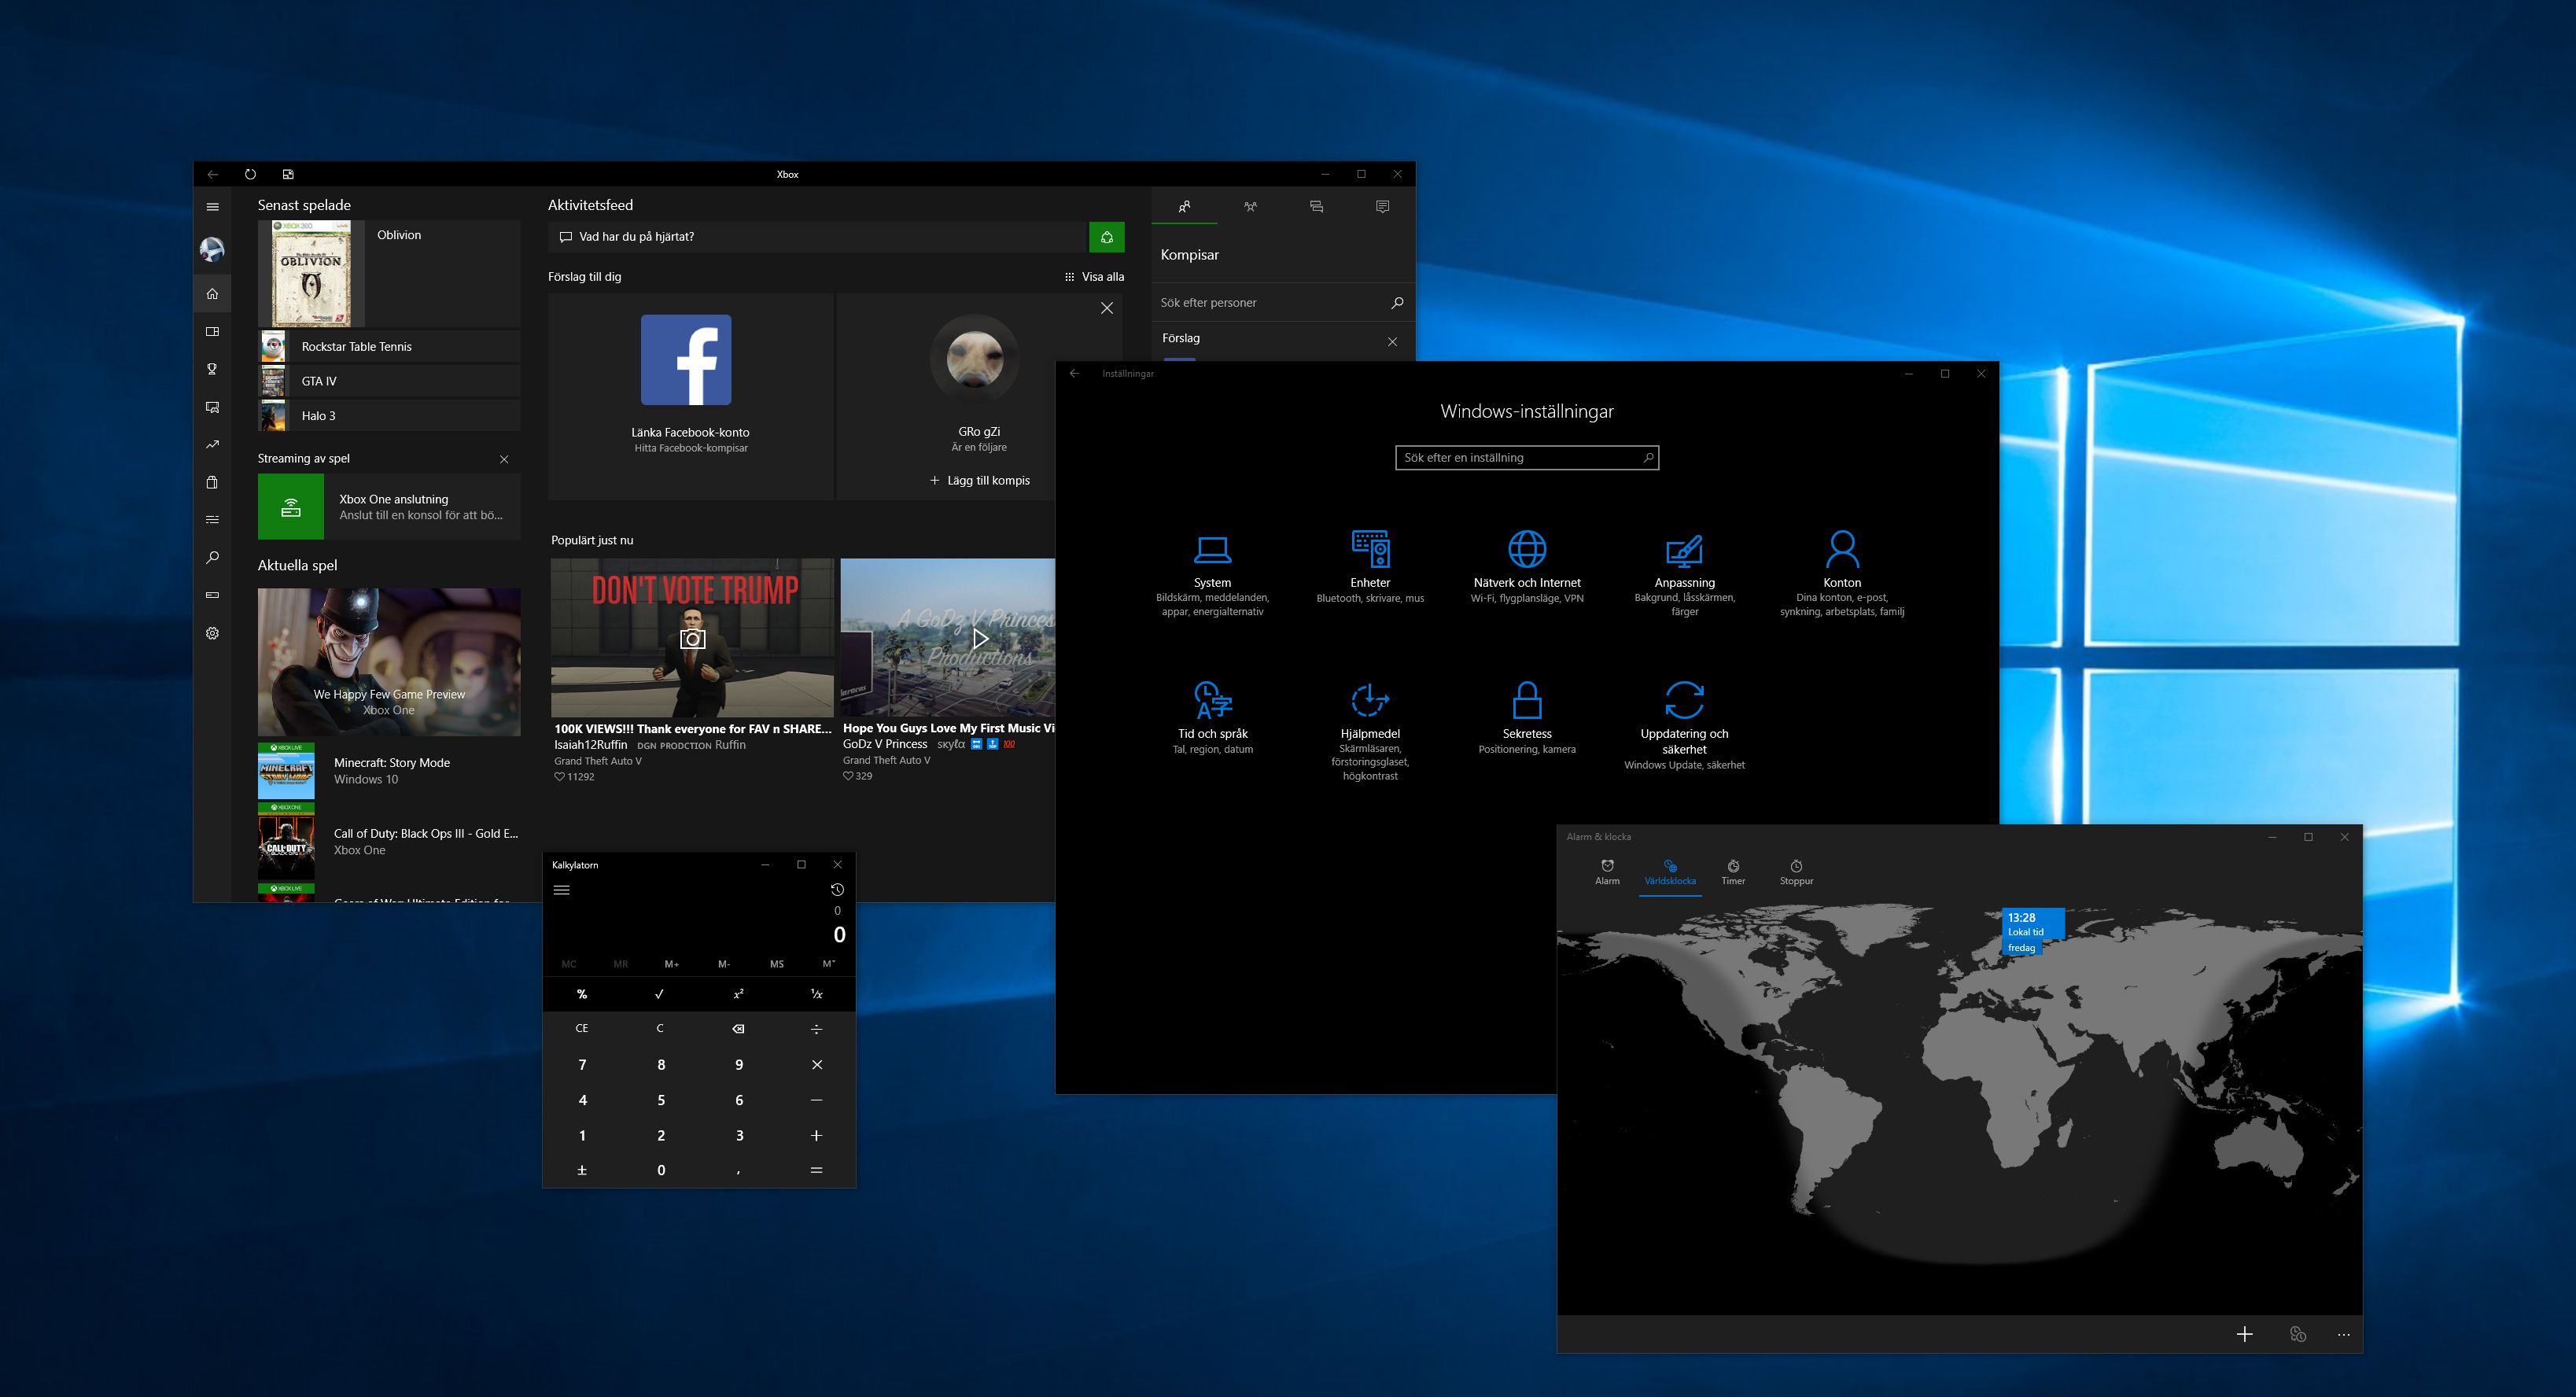Click the Xbox achievements trophy icon

click(x=212, y=369)
